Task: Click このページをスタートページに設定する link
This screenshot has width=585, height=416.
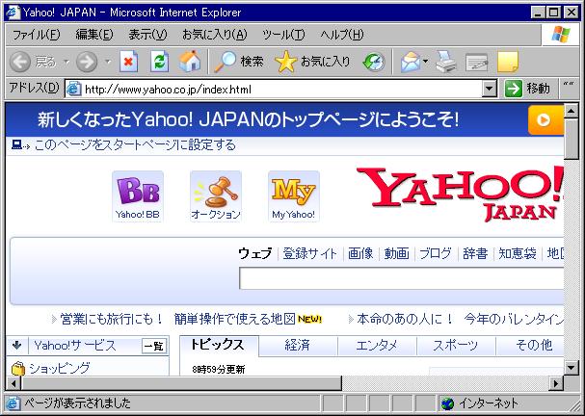Action: (135, 144)
